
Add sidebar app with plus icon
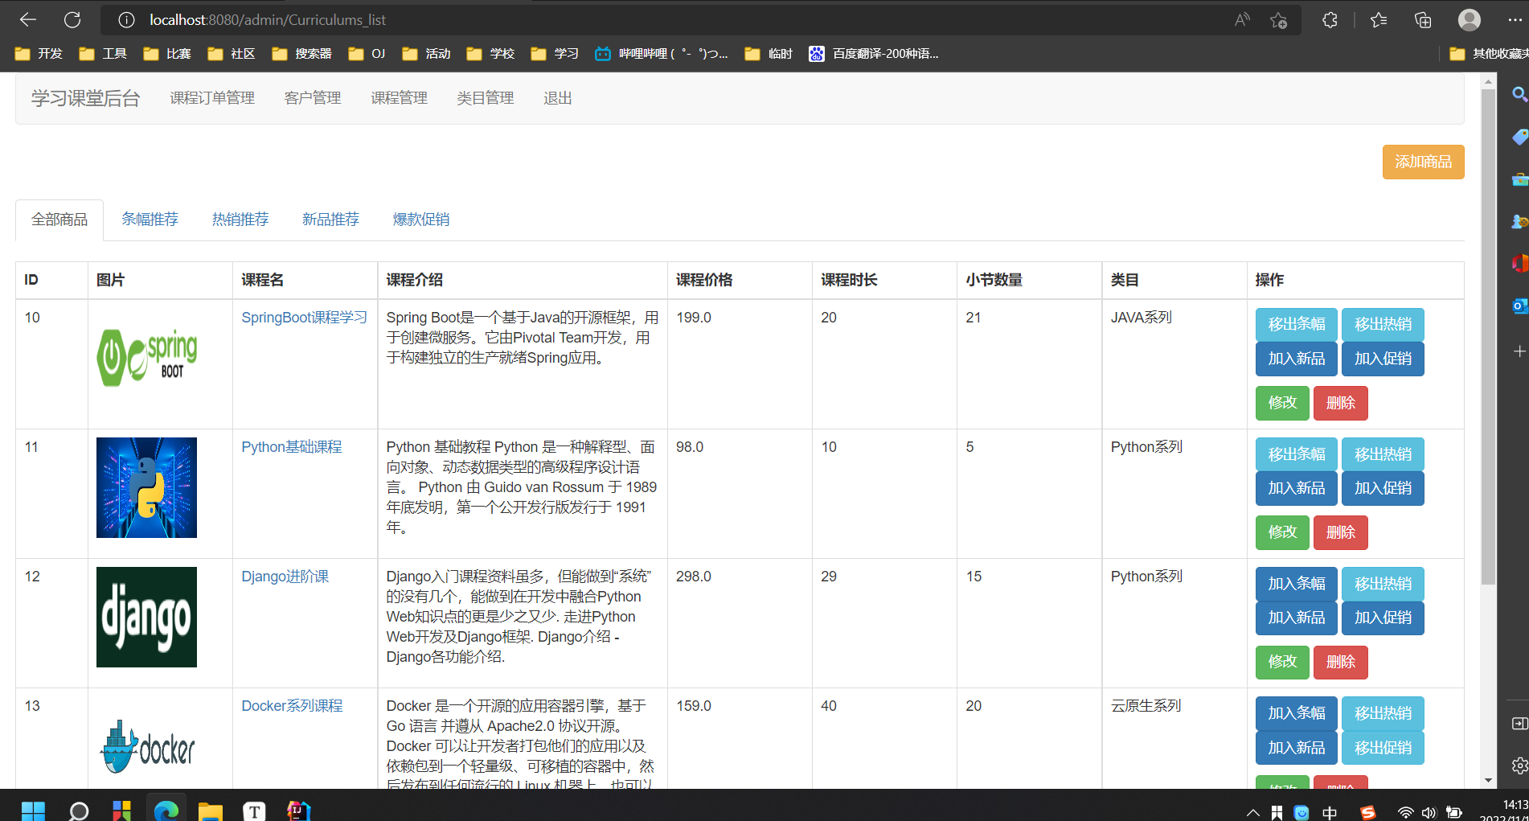tap(1519, 351)
